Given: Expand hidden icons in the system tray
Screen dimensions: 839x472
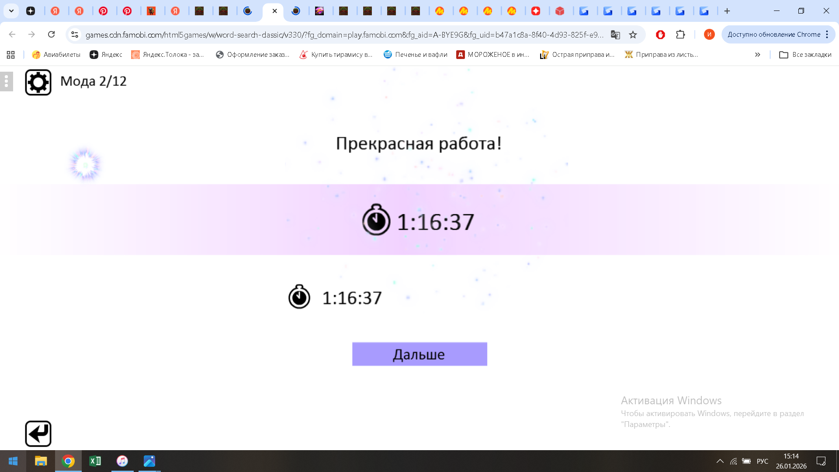Looking at the screenshot, I should tap(720, 461).
